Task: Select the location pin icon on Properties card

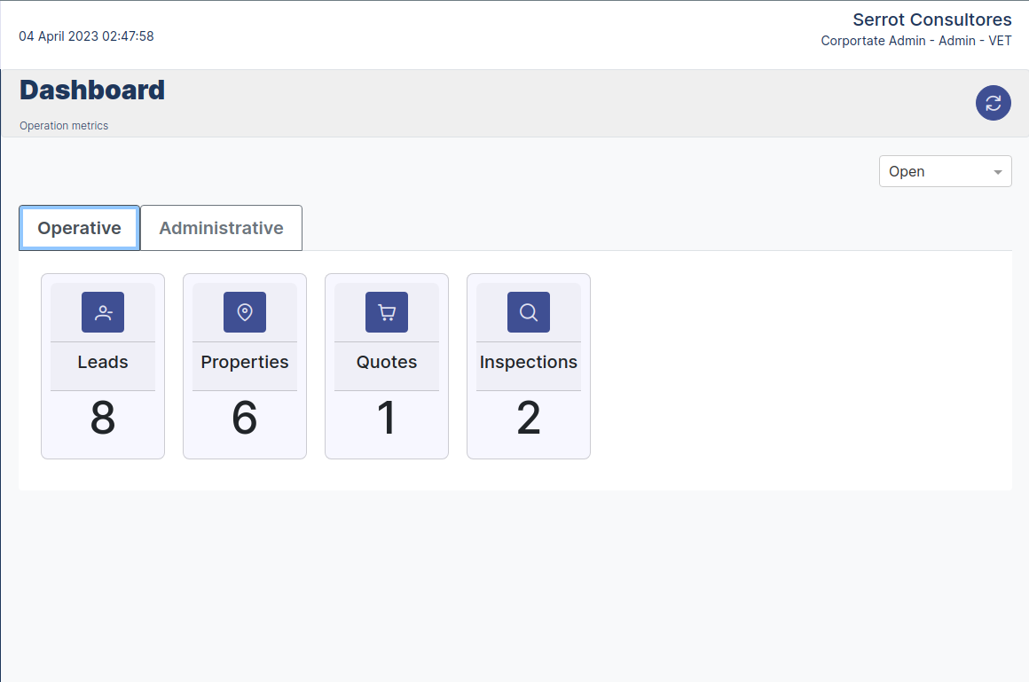Action: coord(245,312)
